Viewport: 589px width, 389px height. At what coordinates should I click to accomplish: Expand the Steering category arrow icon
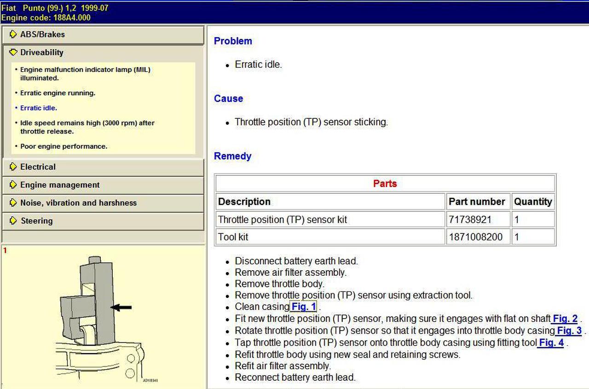click(13, 221)
